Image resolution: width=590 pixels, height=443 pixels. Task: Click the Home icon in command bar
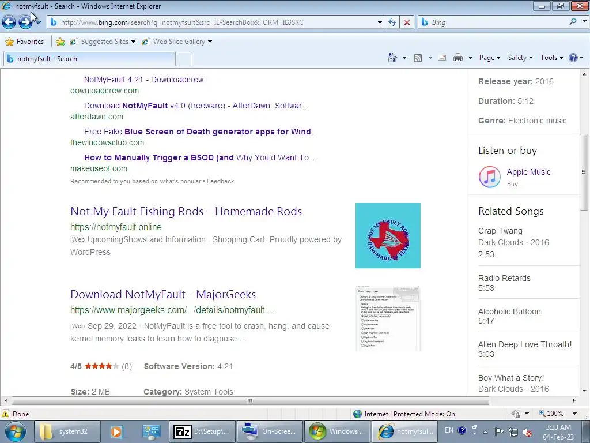pos(392,58)
